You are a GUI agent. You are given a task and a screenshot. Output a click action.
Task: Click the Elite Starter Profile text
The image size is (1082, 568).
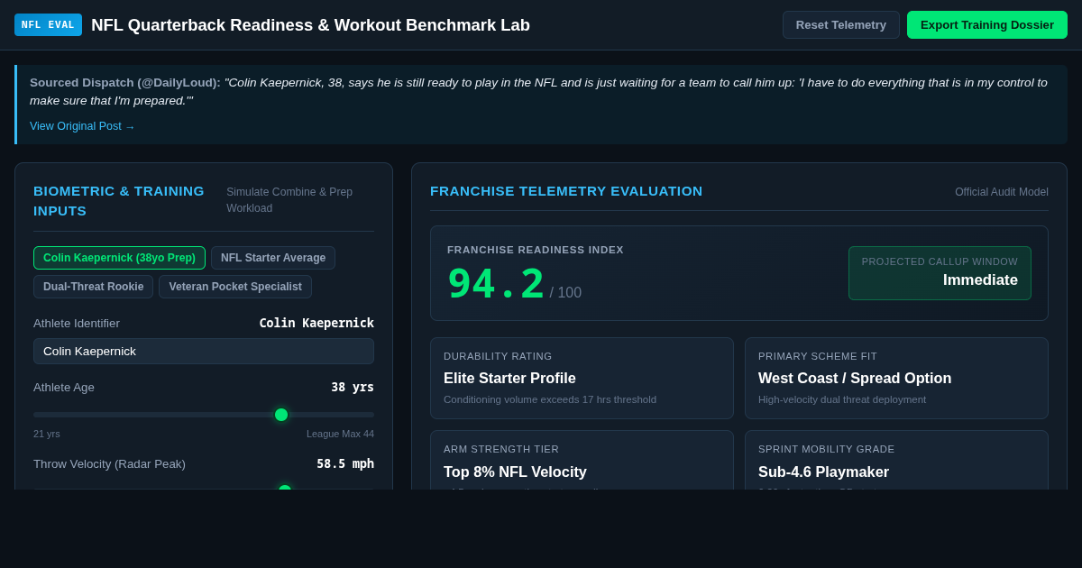point(509,379)
